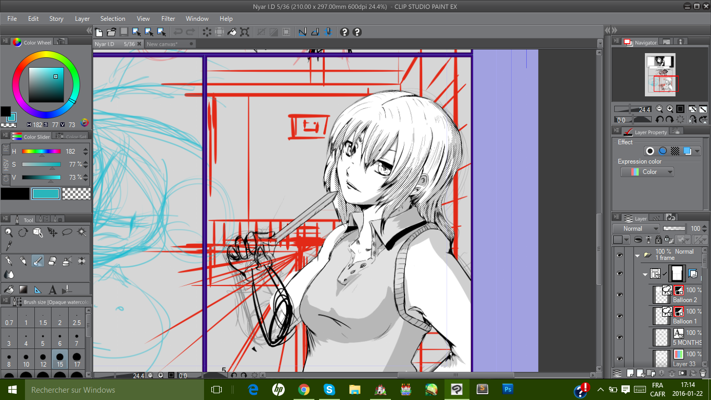The image size is (711, 400).
Task: Select the Operation (3D cube object) tool
Action: (37, 232)
